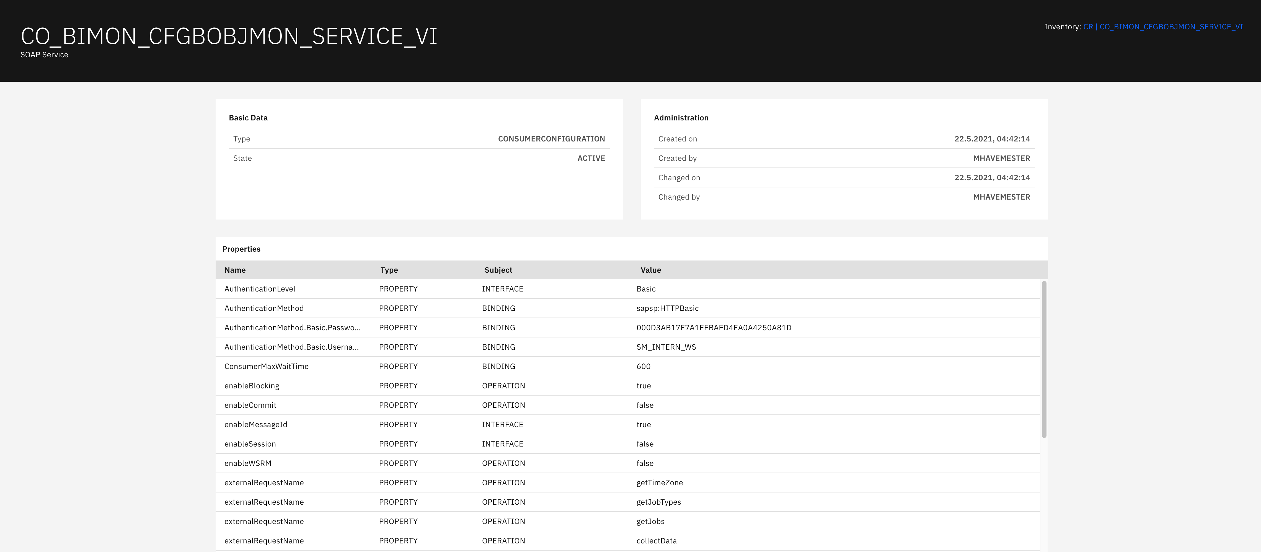The image size is (1261, 552).
Task: Select the ConsumerMaxWaitTime property row
Action: tap(266, 366)
